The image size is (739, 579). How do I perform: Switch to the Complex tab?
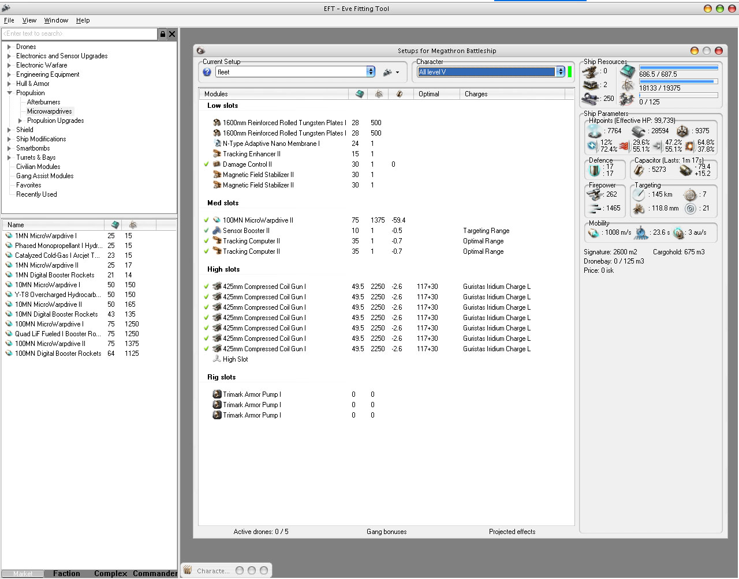[x=110, y=573]
